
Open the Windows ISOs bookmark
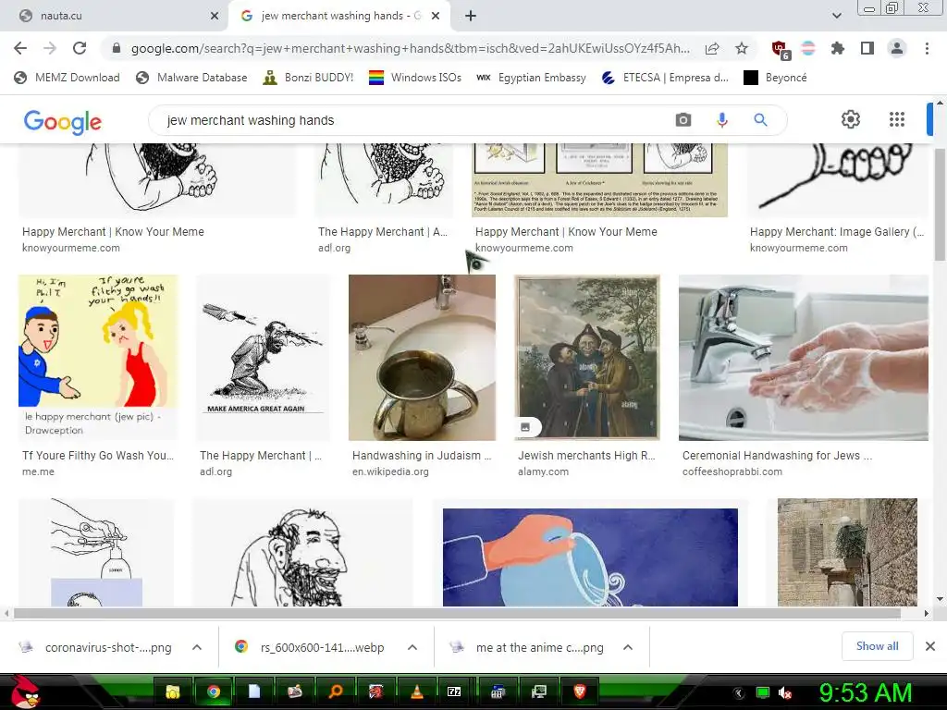click(x=415, y=78)
